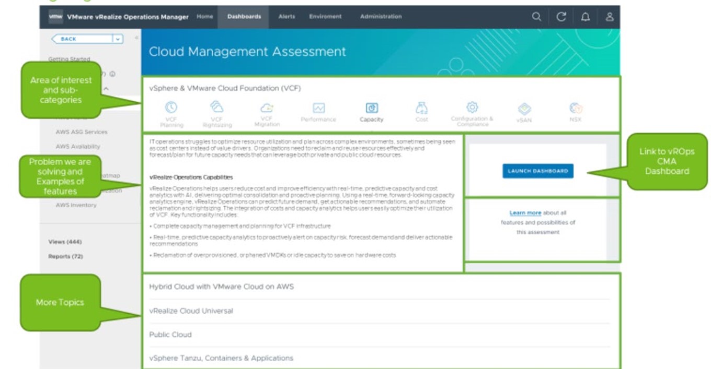Open the Alerts menu
Image resolution: width=711 pixels, height=369 pixels.
(286, 17)
